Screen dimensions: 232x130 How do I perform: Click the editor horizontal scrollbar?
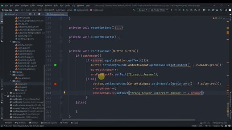click(129, 120)
